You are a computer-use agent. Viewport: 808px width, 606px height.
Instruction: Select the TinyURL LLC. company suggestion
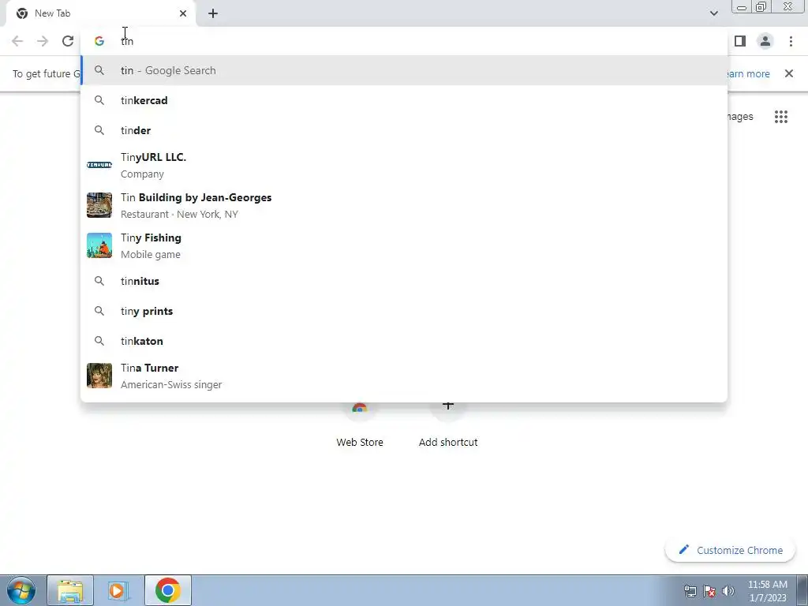pyautogui.click(x=404, y=165)
